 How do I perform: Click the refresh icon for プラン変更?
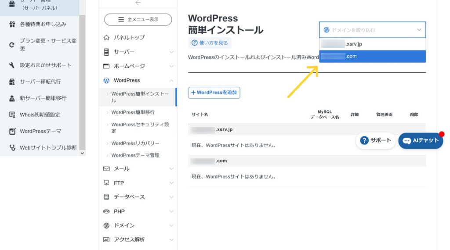(x=12, y=45)
